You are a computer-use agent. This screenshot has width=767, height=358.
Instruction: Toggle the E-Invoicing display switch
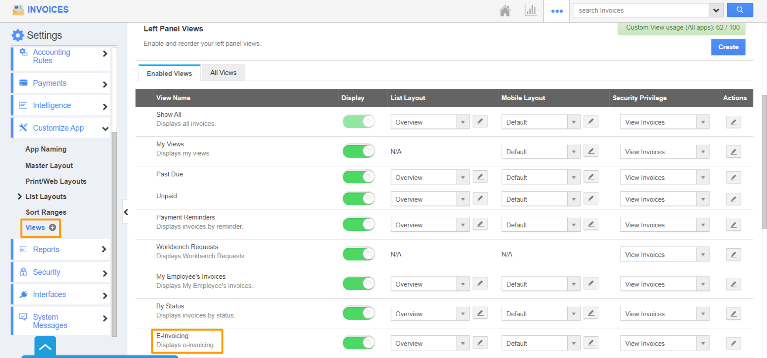point(358,343)
